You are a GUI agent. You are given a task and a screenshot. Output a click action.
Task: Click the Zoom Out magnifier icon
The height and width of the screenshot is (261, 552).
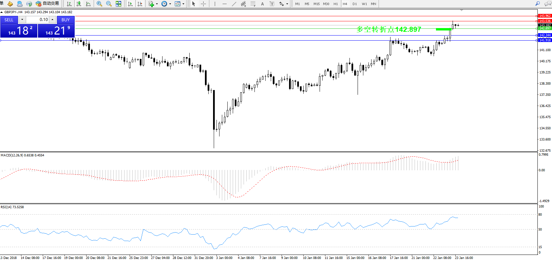(x=109, y=4)
